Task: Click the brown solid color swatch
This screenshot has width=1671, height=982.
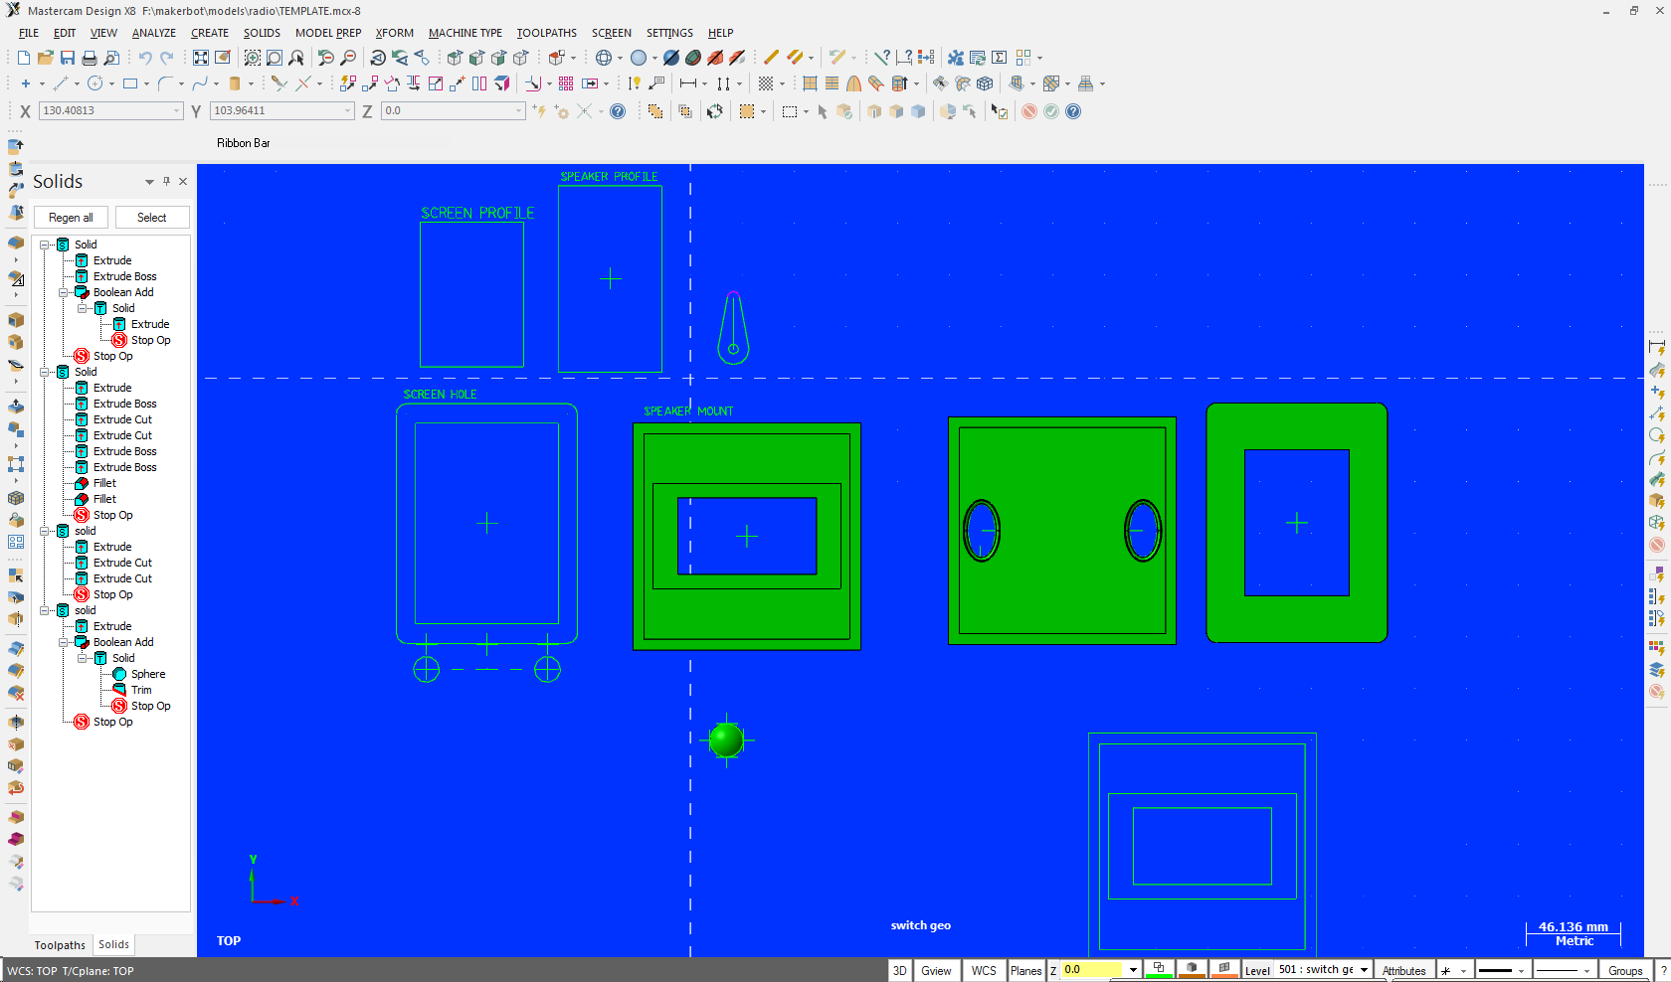Action: point(1192,969)
